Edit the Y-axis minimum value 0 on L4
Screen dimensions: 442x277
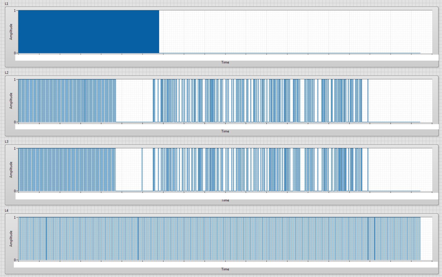coord(15,260)
